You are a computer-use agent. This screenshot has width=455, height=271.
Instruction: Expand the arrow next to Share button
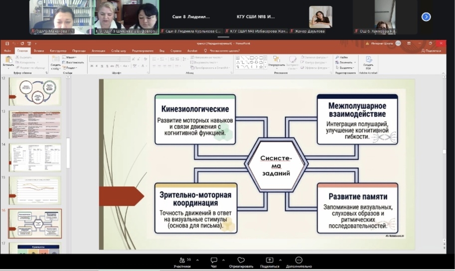pyautogui.click(x=280, y=260)
